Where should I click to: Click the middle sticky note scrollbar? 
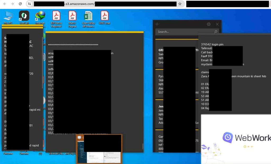pos(143,146)
